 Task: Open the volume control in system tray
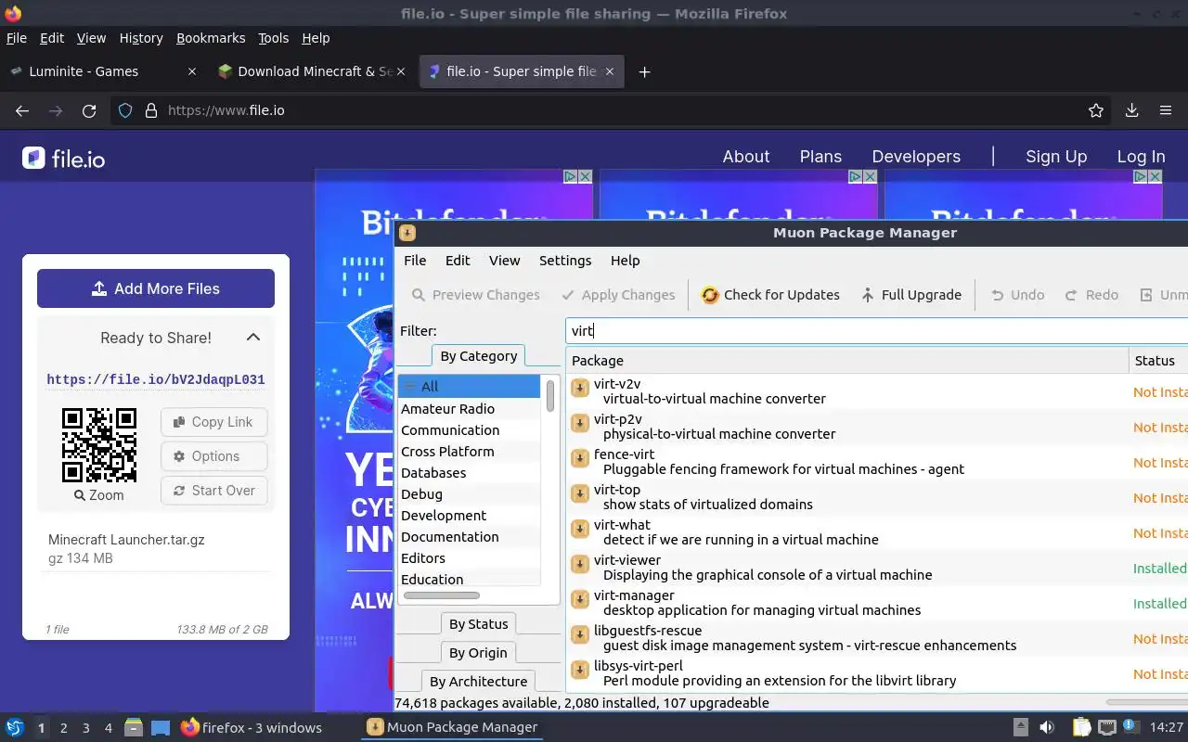1047,727
